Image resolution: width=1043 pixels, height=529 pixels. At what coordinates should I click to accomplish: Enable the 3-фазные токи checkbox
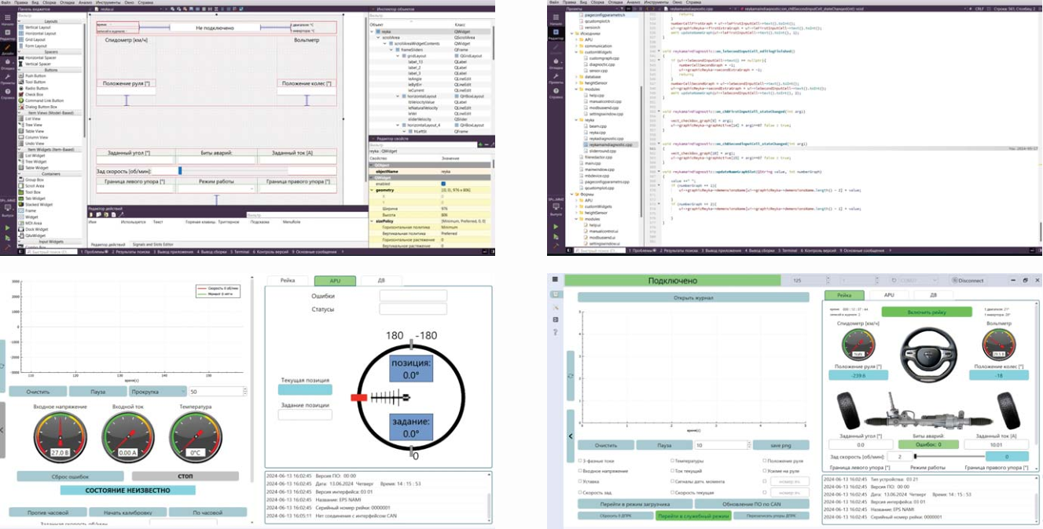tap(580, 461)
